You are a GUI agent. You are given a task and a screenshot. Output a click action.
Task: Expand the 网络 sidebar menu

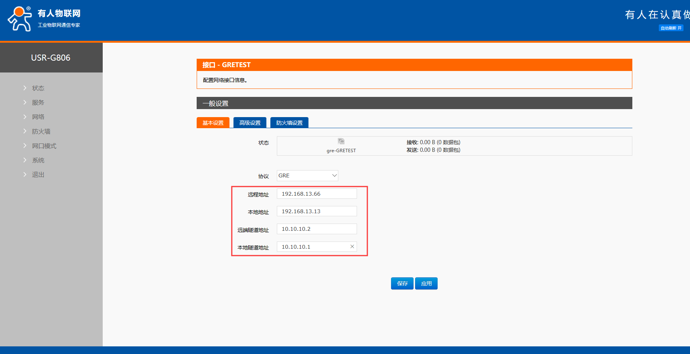pyautogui.click(x=38, y=117)
